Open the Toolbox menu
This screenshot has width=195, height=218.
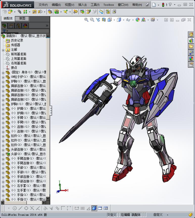click(x=109, y=5)
